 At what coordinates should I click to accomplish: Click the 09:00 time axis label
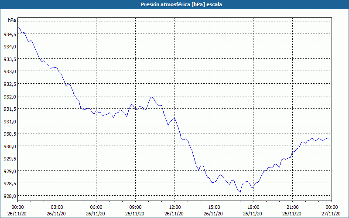(135, 207)
